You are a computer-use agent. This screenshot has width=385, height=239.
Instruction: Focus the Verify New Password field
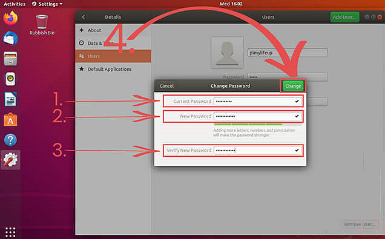[x=257, y=150]
